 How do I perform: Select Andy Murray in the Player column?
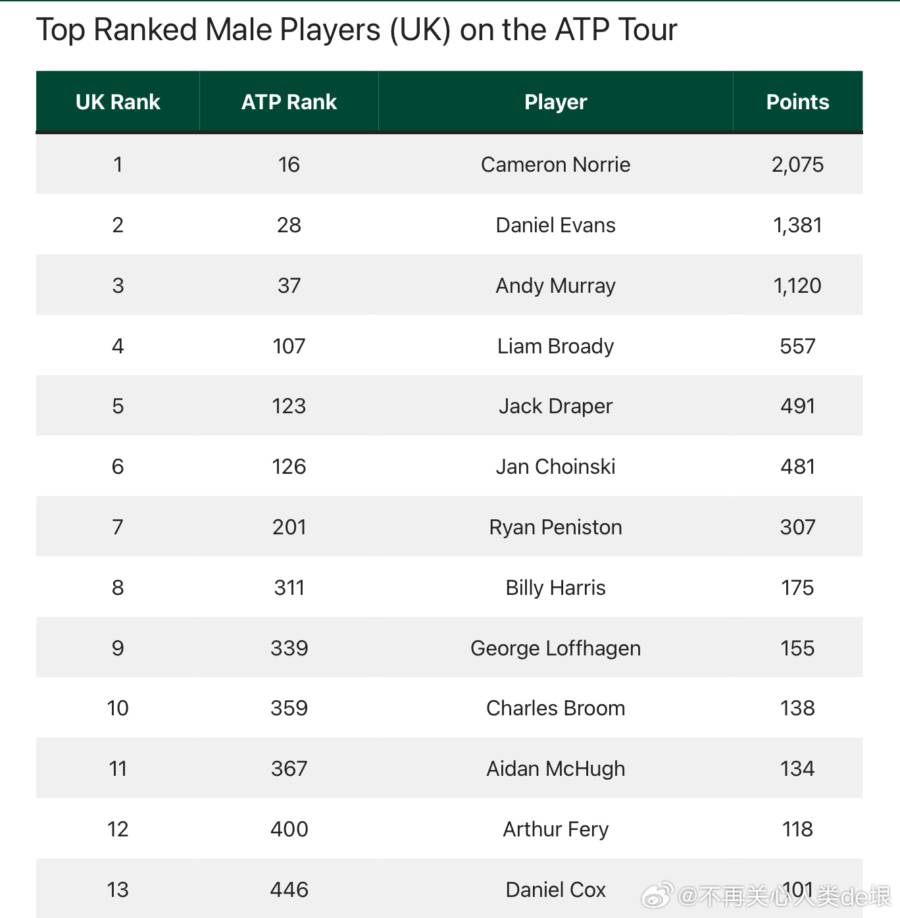pyautogui.click(x=555, y=286)
